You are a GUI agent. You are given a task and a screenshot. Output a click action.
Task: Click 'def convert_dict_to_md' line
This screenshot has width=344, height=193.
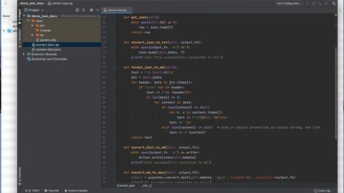pos(161,147)
